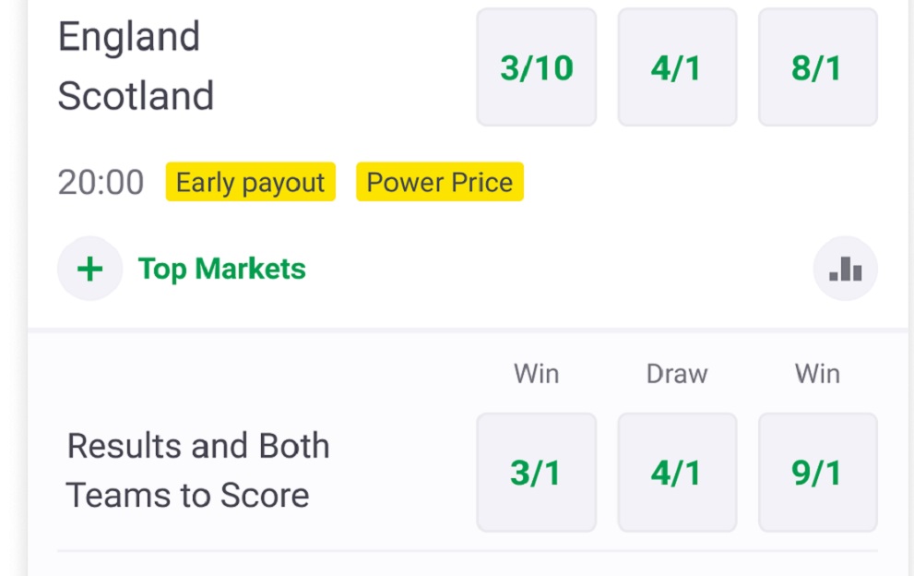
Task: Select Scotland win odds 8/1
Action: tap(817, 67)
